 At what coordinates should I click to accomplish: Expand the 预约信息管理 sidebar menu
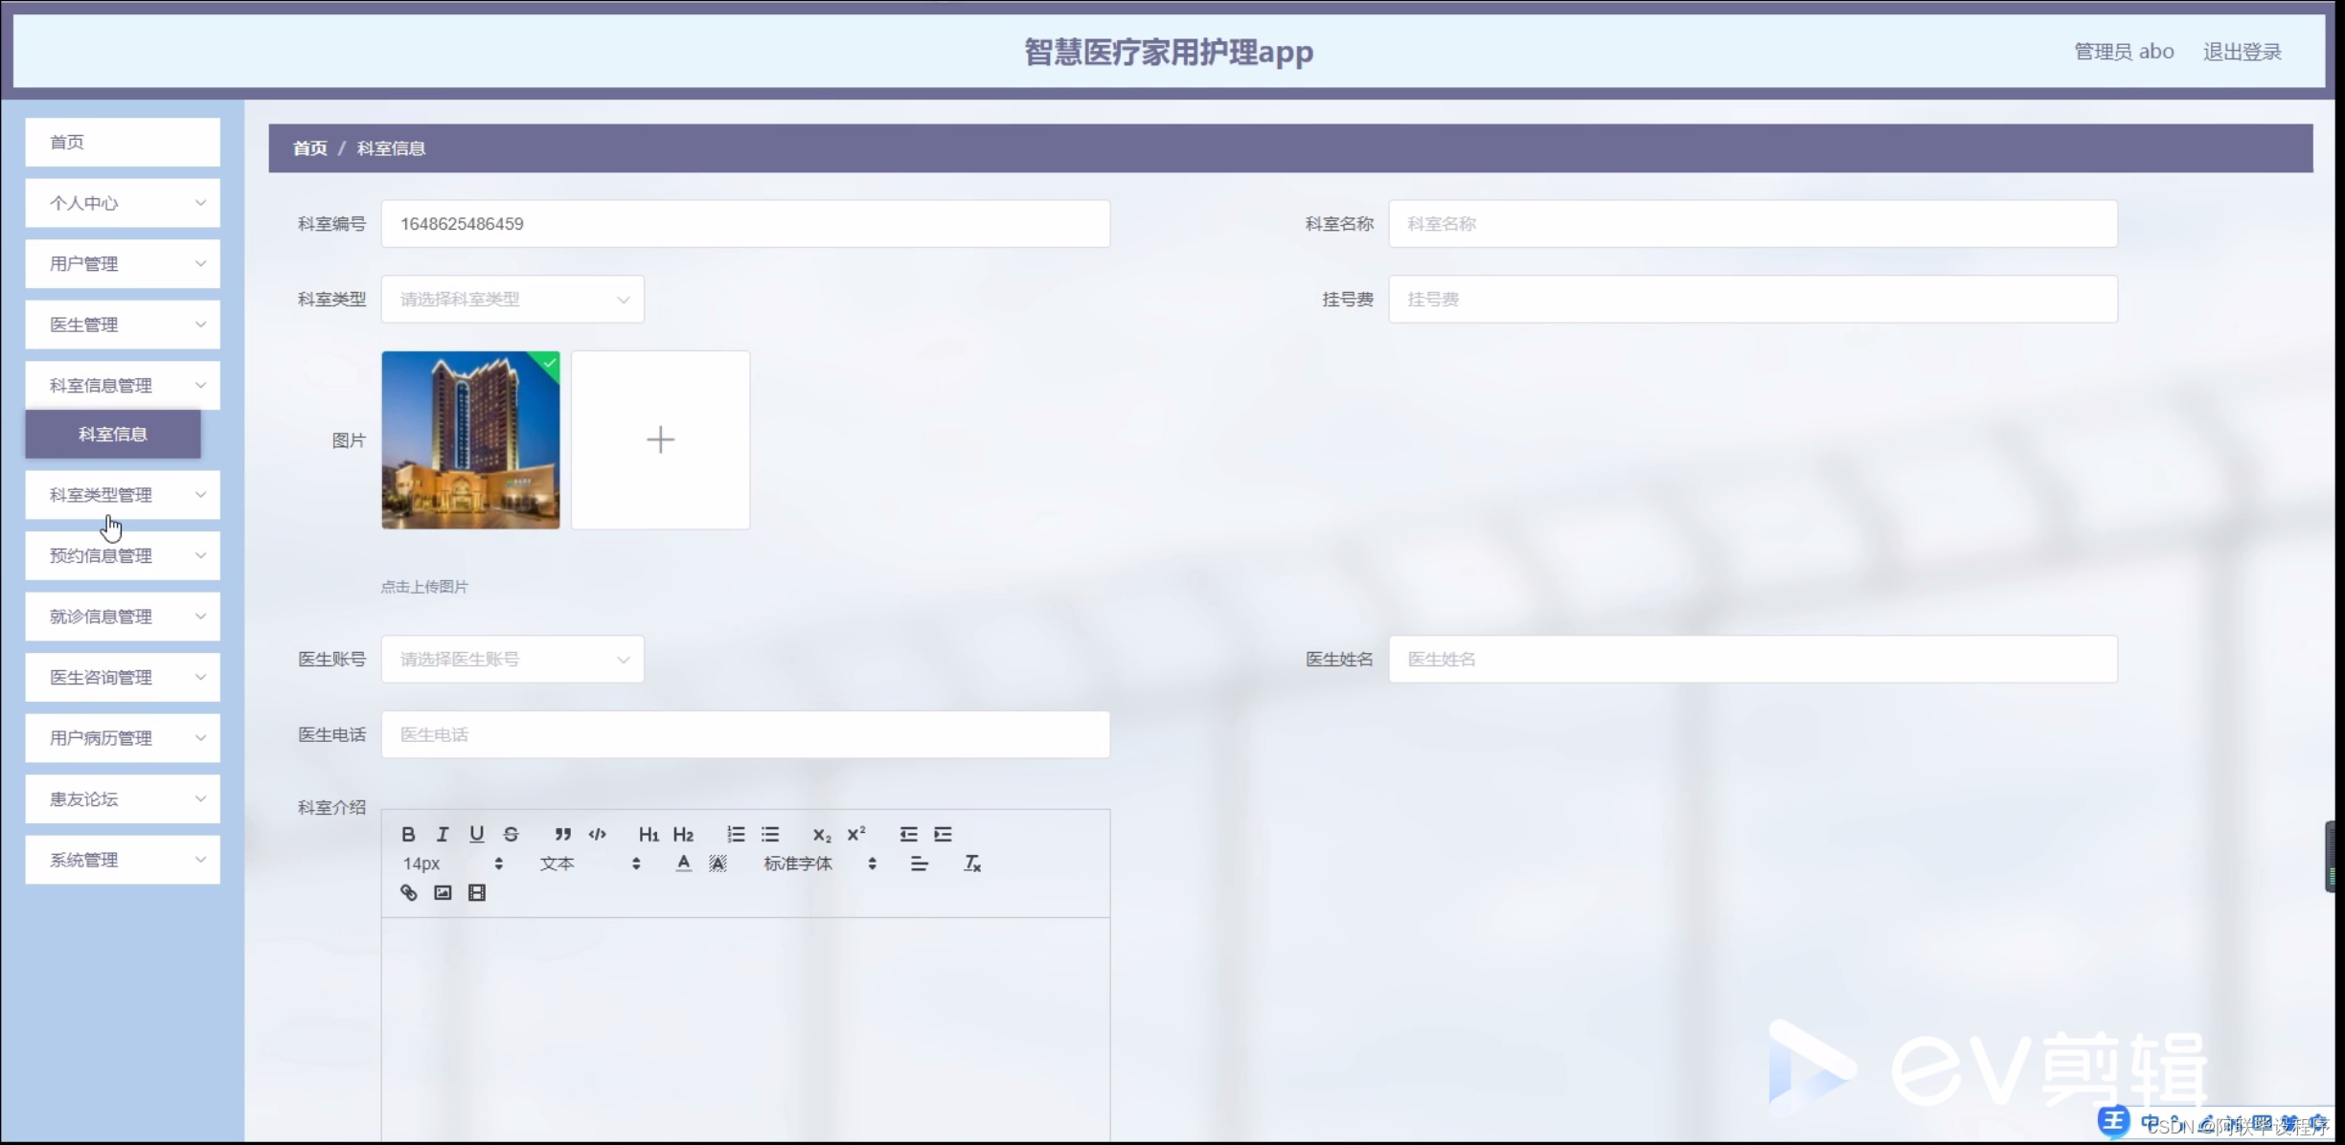tap(123, 556)
